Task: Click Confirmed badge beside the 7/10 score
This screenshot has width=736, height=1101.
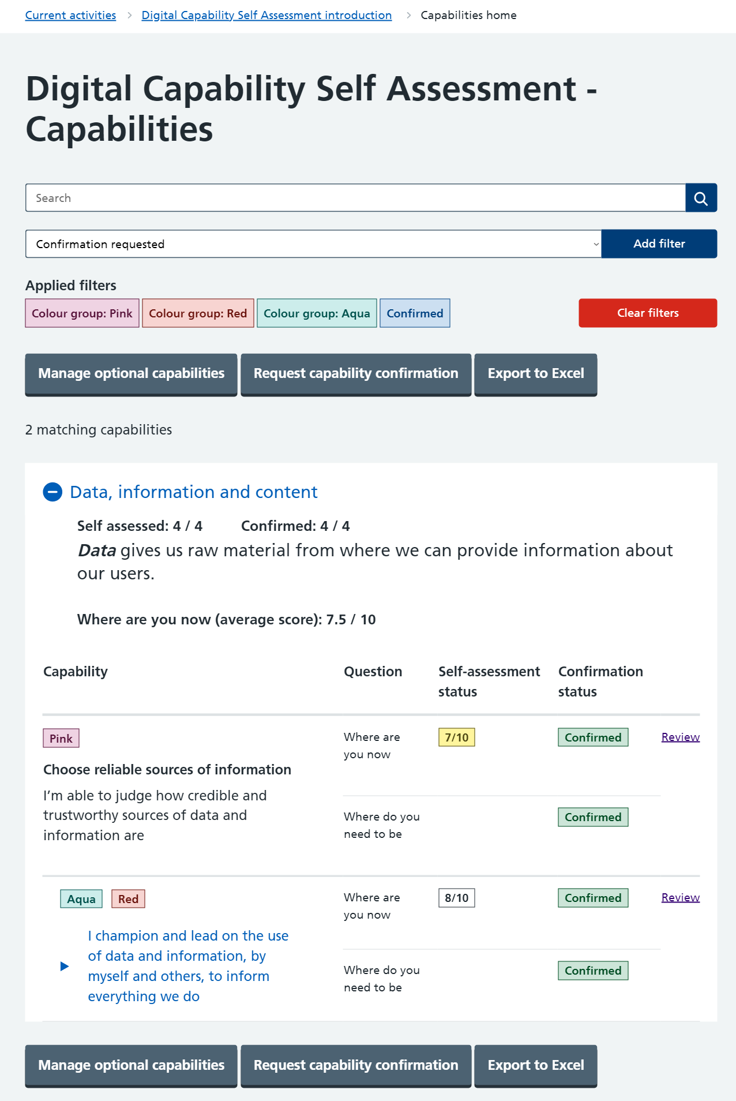Action: pos(593,737)
